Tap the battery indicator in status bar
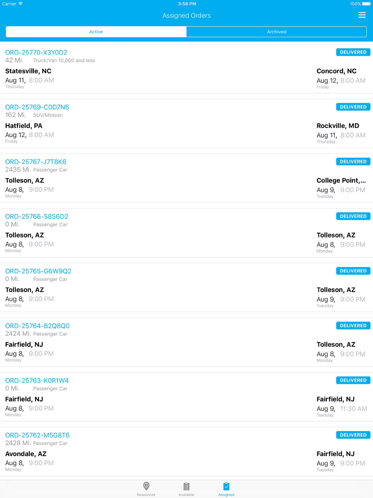 point(366,4)
